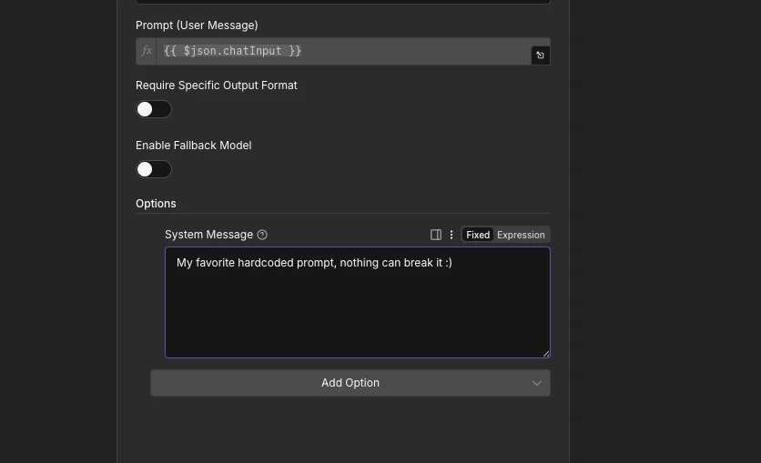The image size is (761, 463).
Task: Click the Require Specific Output Format label
Action: pyautogui.click(x=216, y=86)
